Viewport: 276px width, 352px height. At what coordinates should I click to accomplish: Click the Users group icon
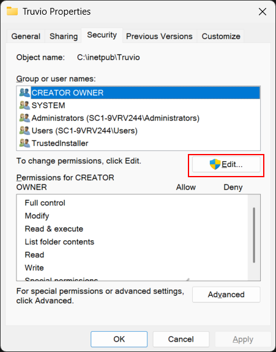click(x=24, y=130)
